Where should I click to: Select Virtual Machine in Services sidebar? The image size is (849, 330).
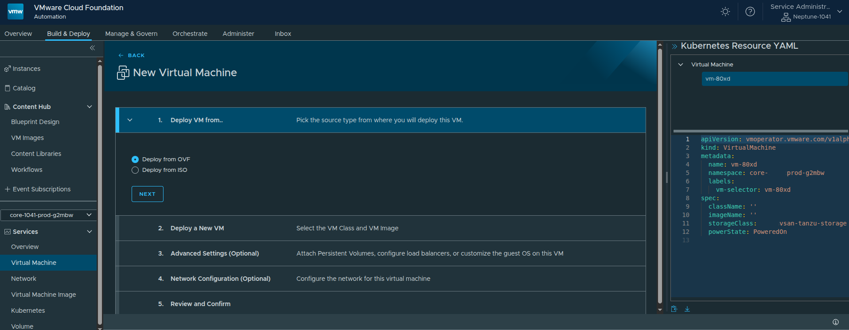(48, 263)
